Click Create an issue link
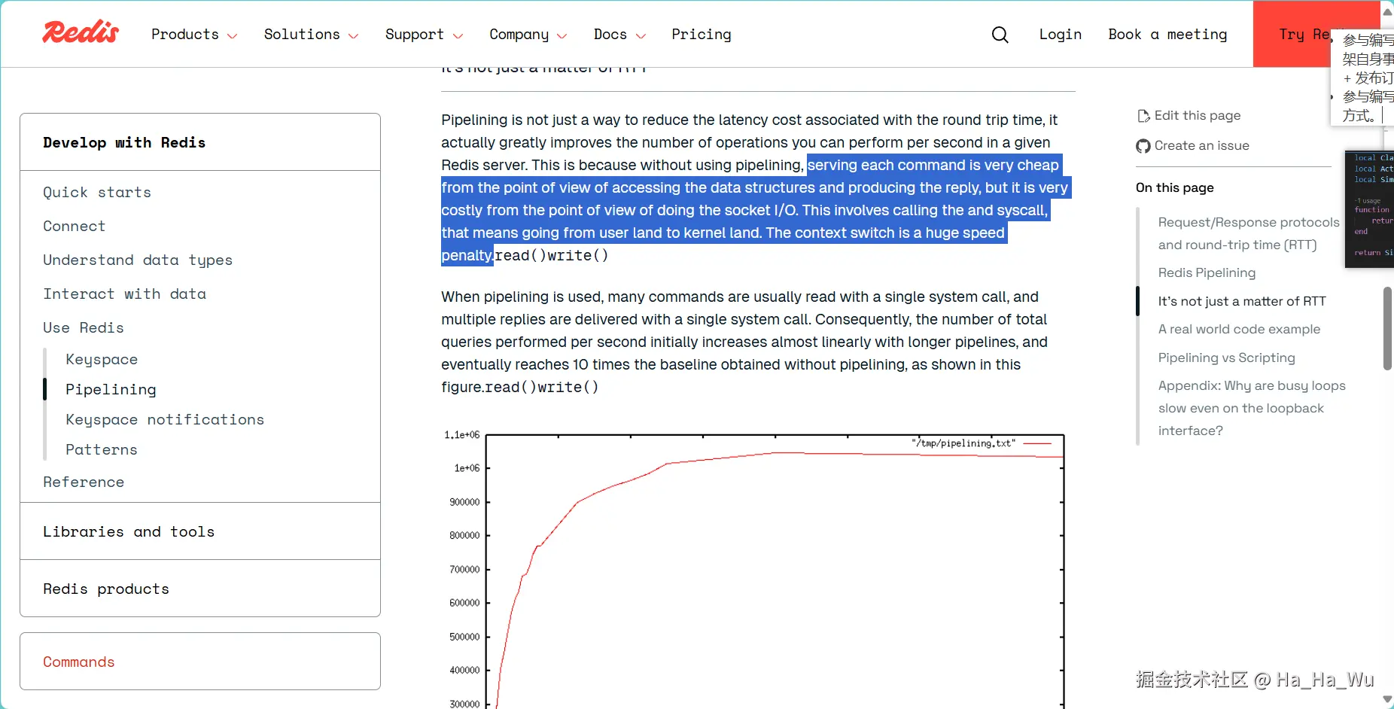The width and height of the screenshot is (1394, 709). [x=1201, y=146]
